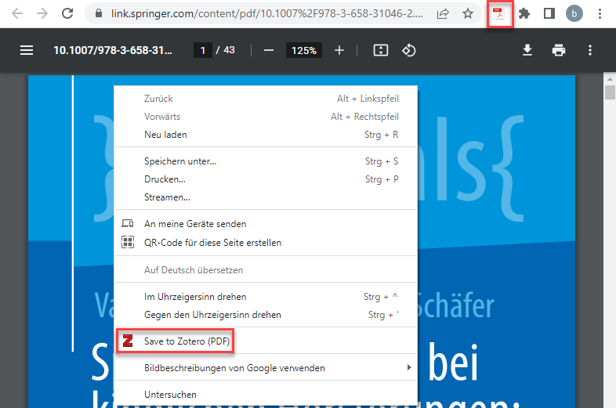The height and width of the screenshot is (408, 616).
Task: Choose 'Untersuchen' from context menu
Action: (266, 395)
